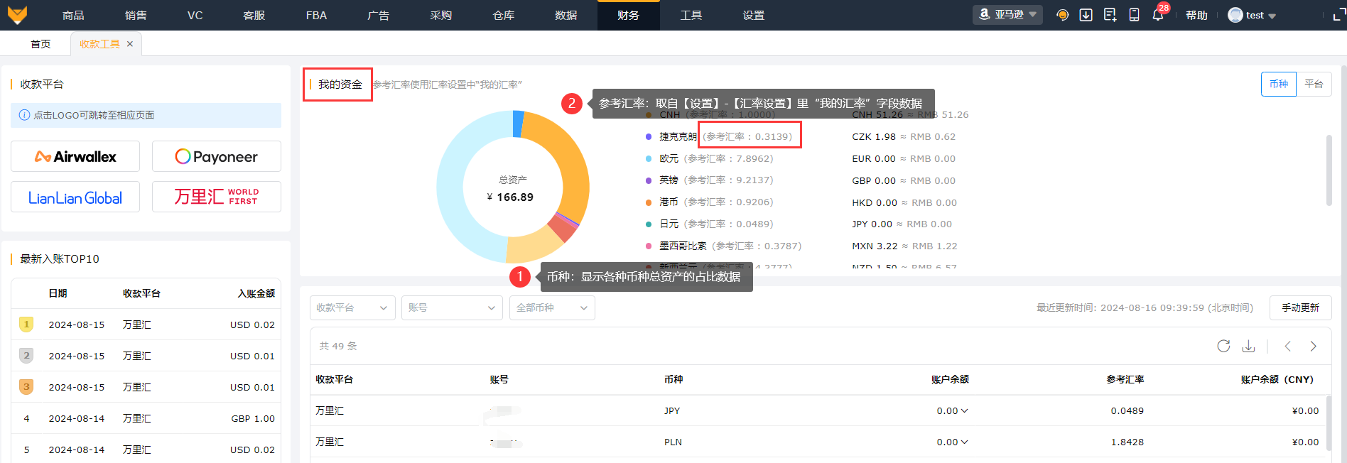
Task: Click the JPY currency cell in table
Action: coord(672,410)
